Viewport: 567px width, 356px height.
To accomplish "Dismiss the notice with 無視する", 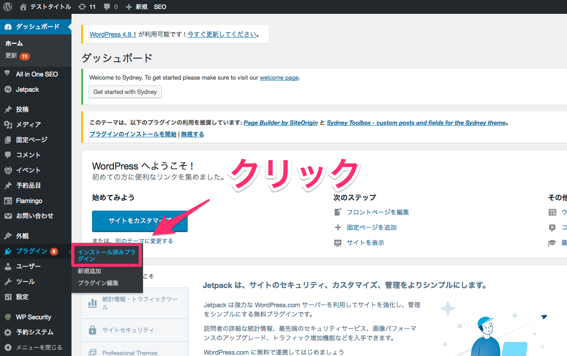I will click(x=193, y=134).
